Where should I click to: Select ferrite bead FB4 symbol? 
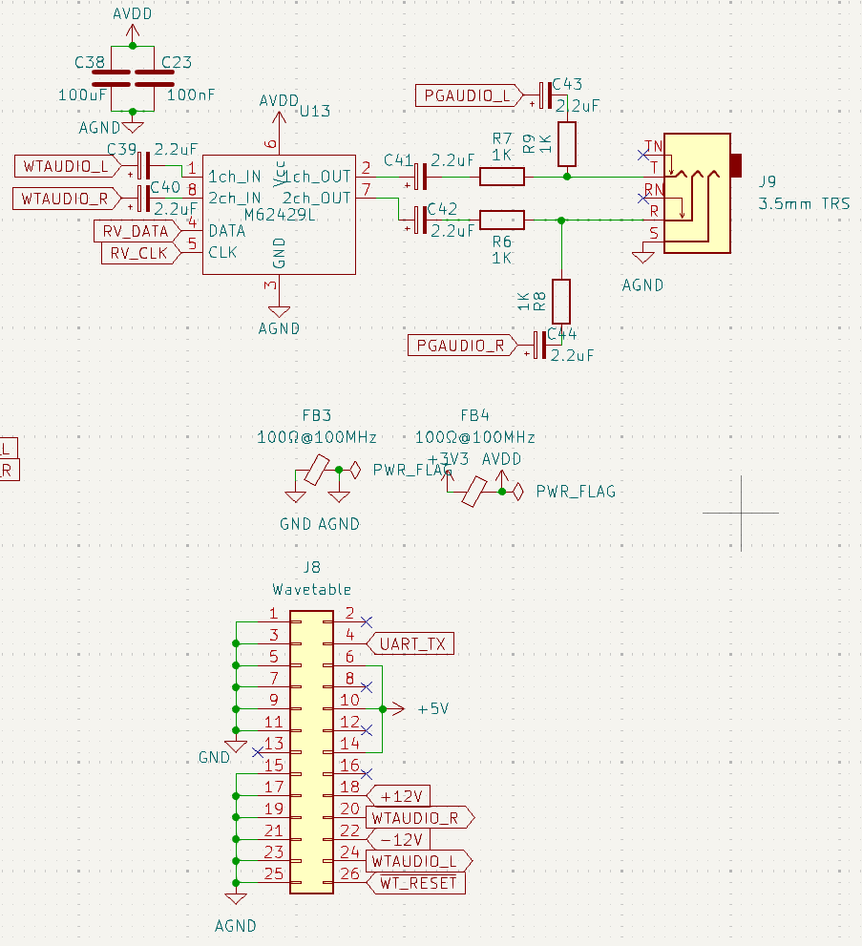pyautogui.click(x=474, y=492)
